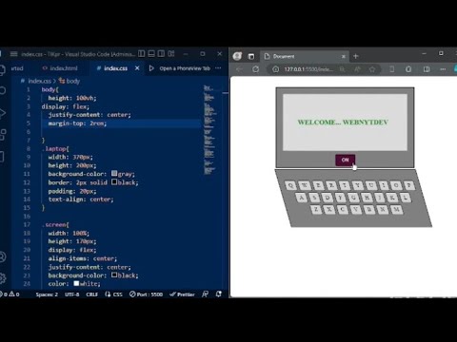457x342 pixels.
Task: Click Prettier in the status bar
Action: [x=182, y=294]
